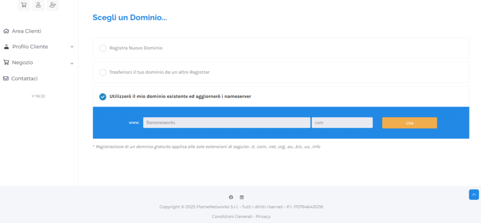
Task: Open the LinkedIn icon in footer
Action: click(242, 197)
